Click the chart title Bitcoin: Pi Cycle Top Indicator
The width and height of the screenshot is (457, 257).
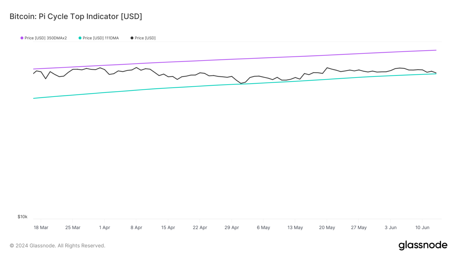[x=76, y=16]
